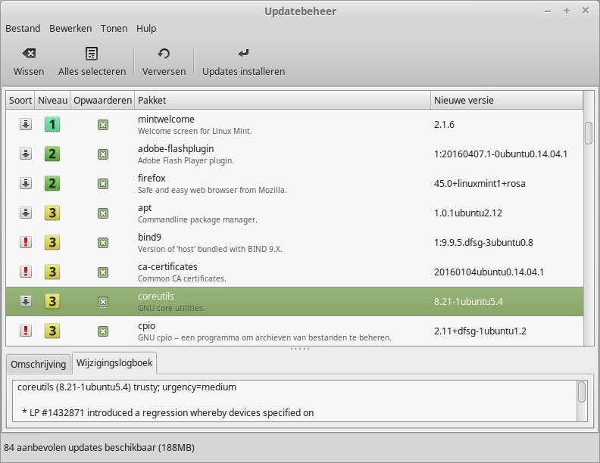
Task: Click the pane divider handle dots
Action: [x=299, y=349]
